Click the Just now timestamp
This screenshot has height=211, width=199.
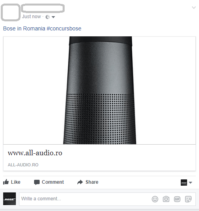[31, 17]
